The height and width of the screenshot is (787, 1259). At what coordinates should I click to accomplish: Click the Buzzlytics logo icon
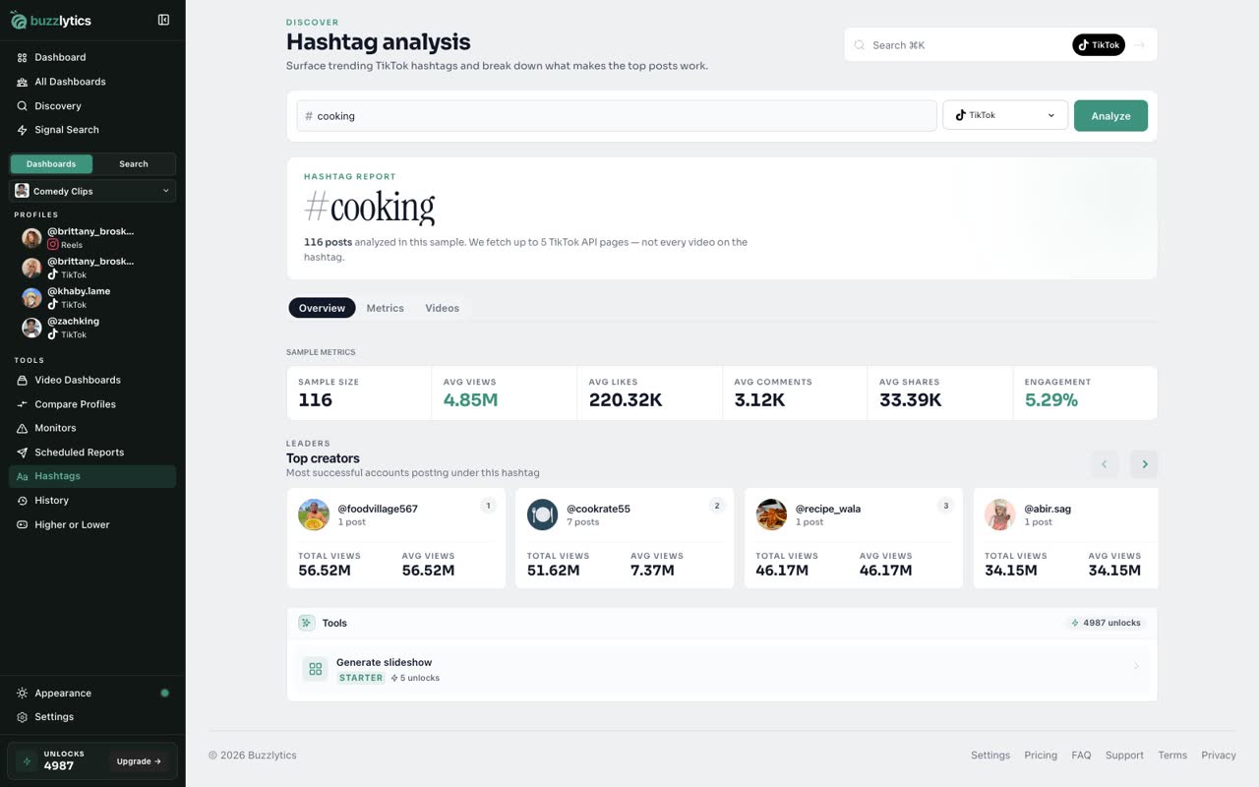19,21
